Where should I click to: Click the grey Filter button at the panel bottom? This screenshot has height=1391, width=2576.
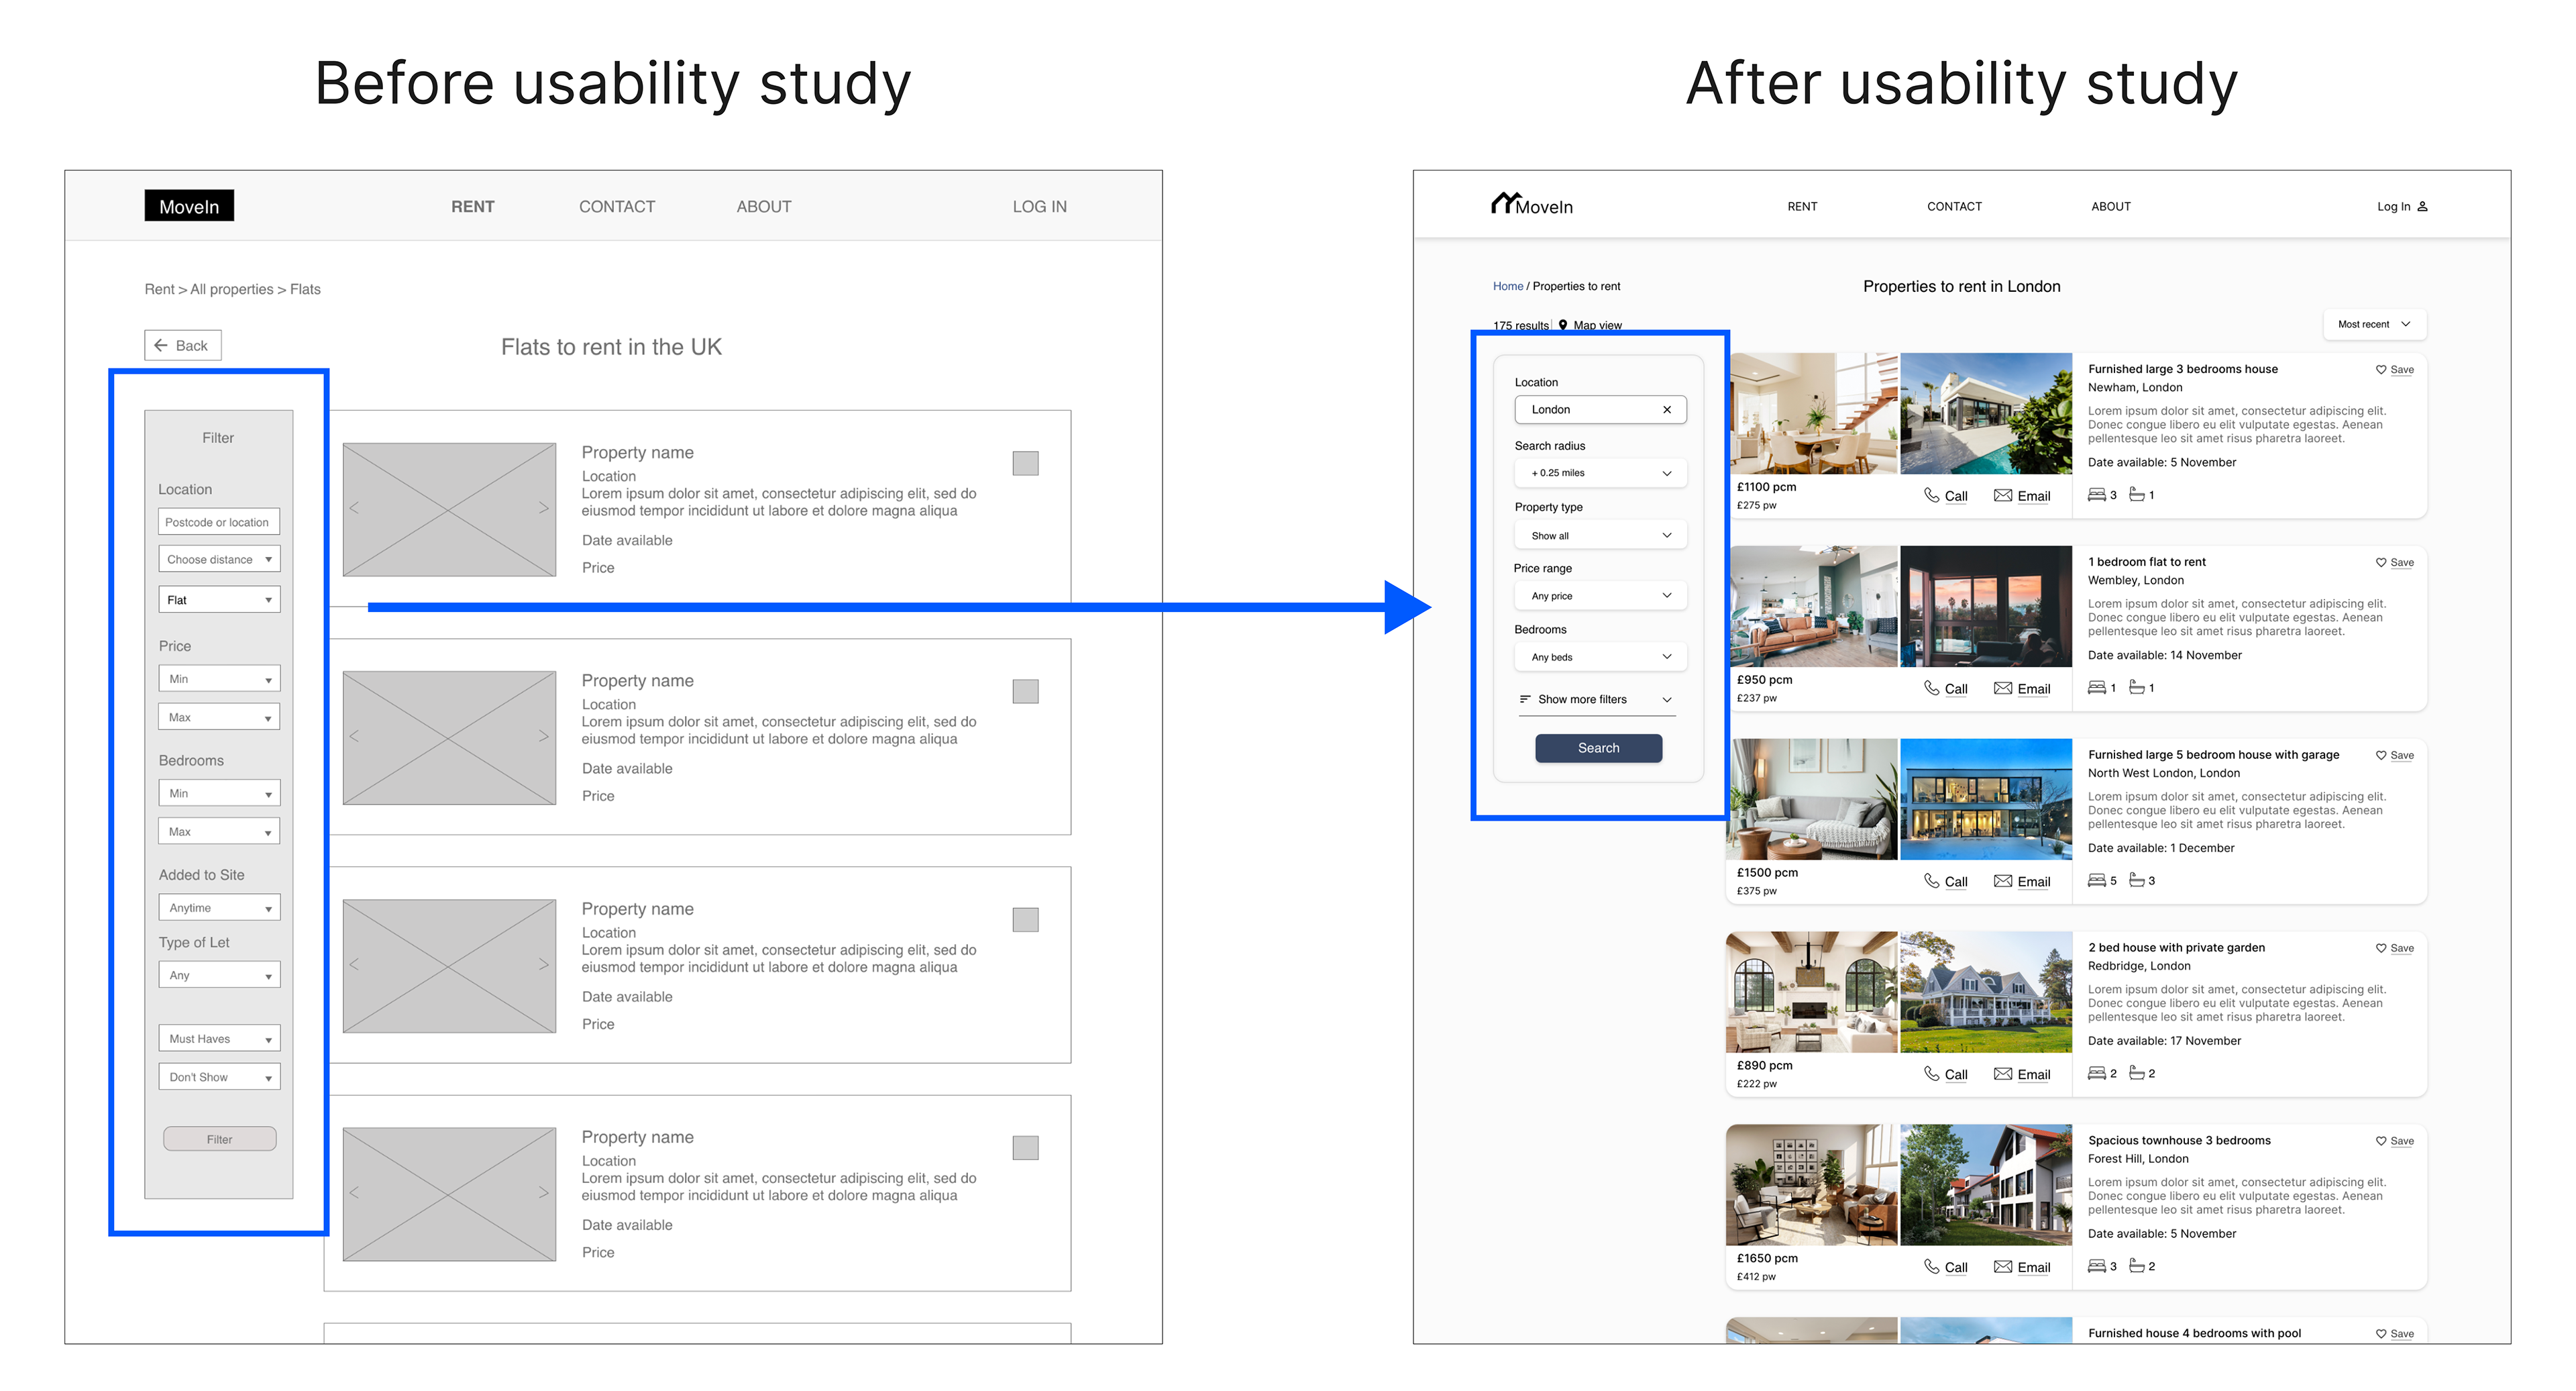point(219,1139)
